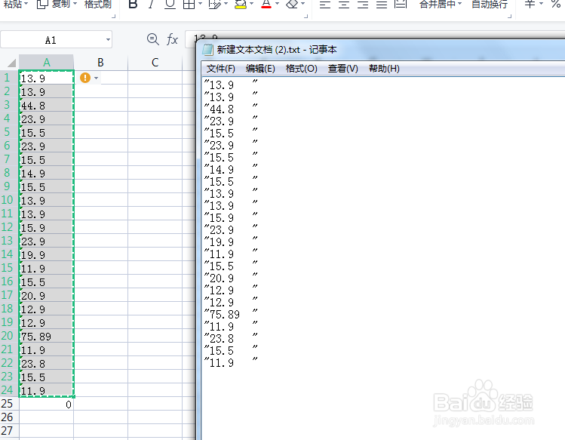Expand the 复制 copy dropdown arrow
Screen dimensions: 565x440
tap(75, 4)
